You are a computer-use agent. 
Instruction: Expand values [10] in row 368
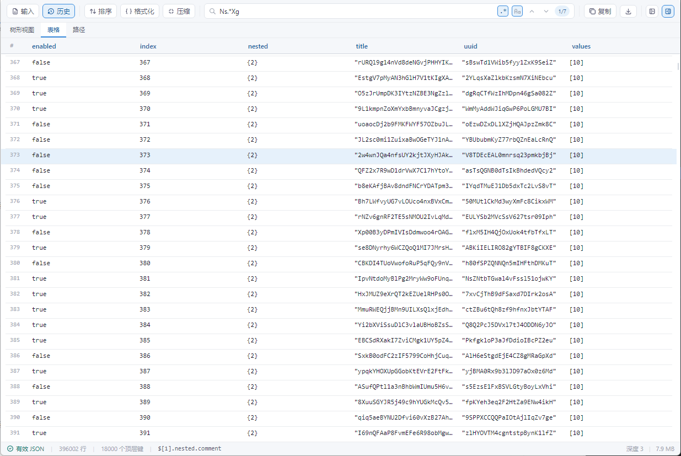click(576, 78)
